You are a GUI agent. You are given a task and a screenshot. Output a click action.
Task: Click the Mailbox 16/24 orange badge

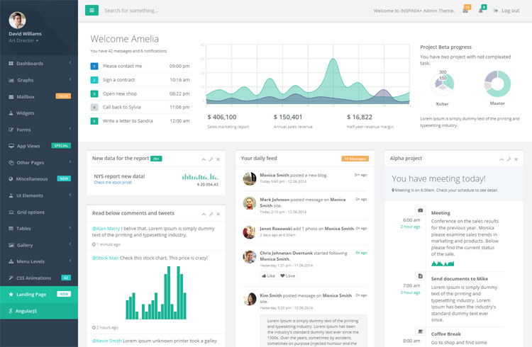(x=63, y=96)
